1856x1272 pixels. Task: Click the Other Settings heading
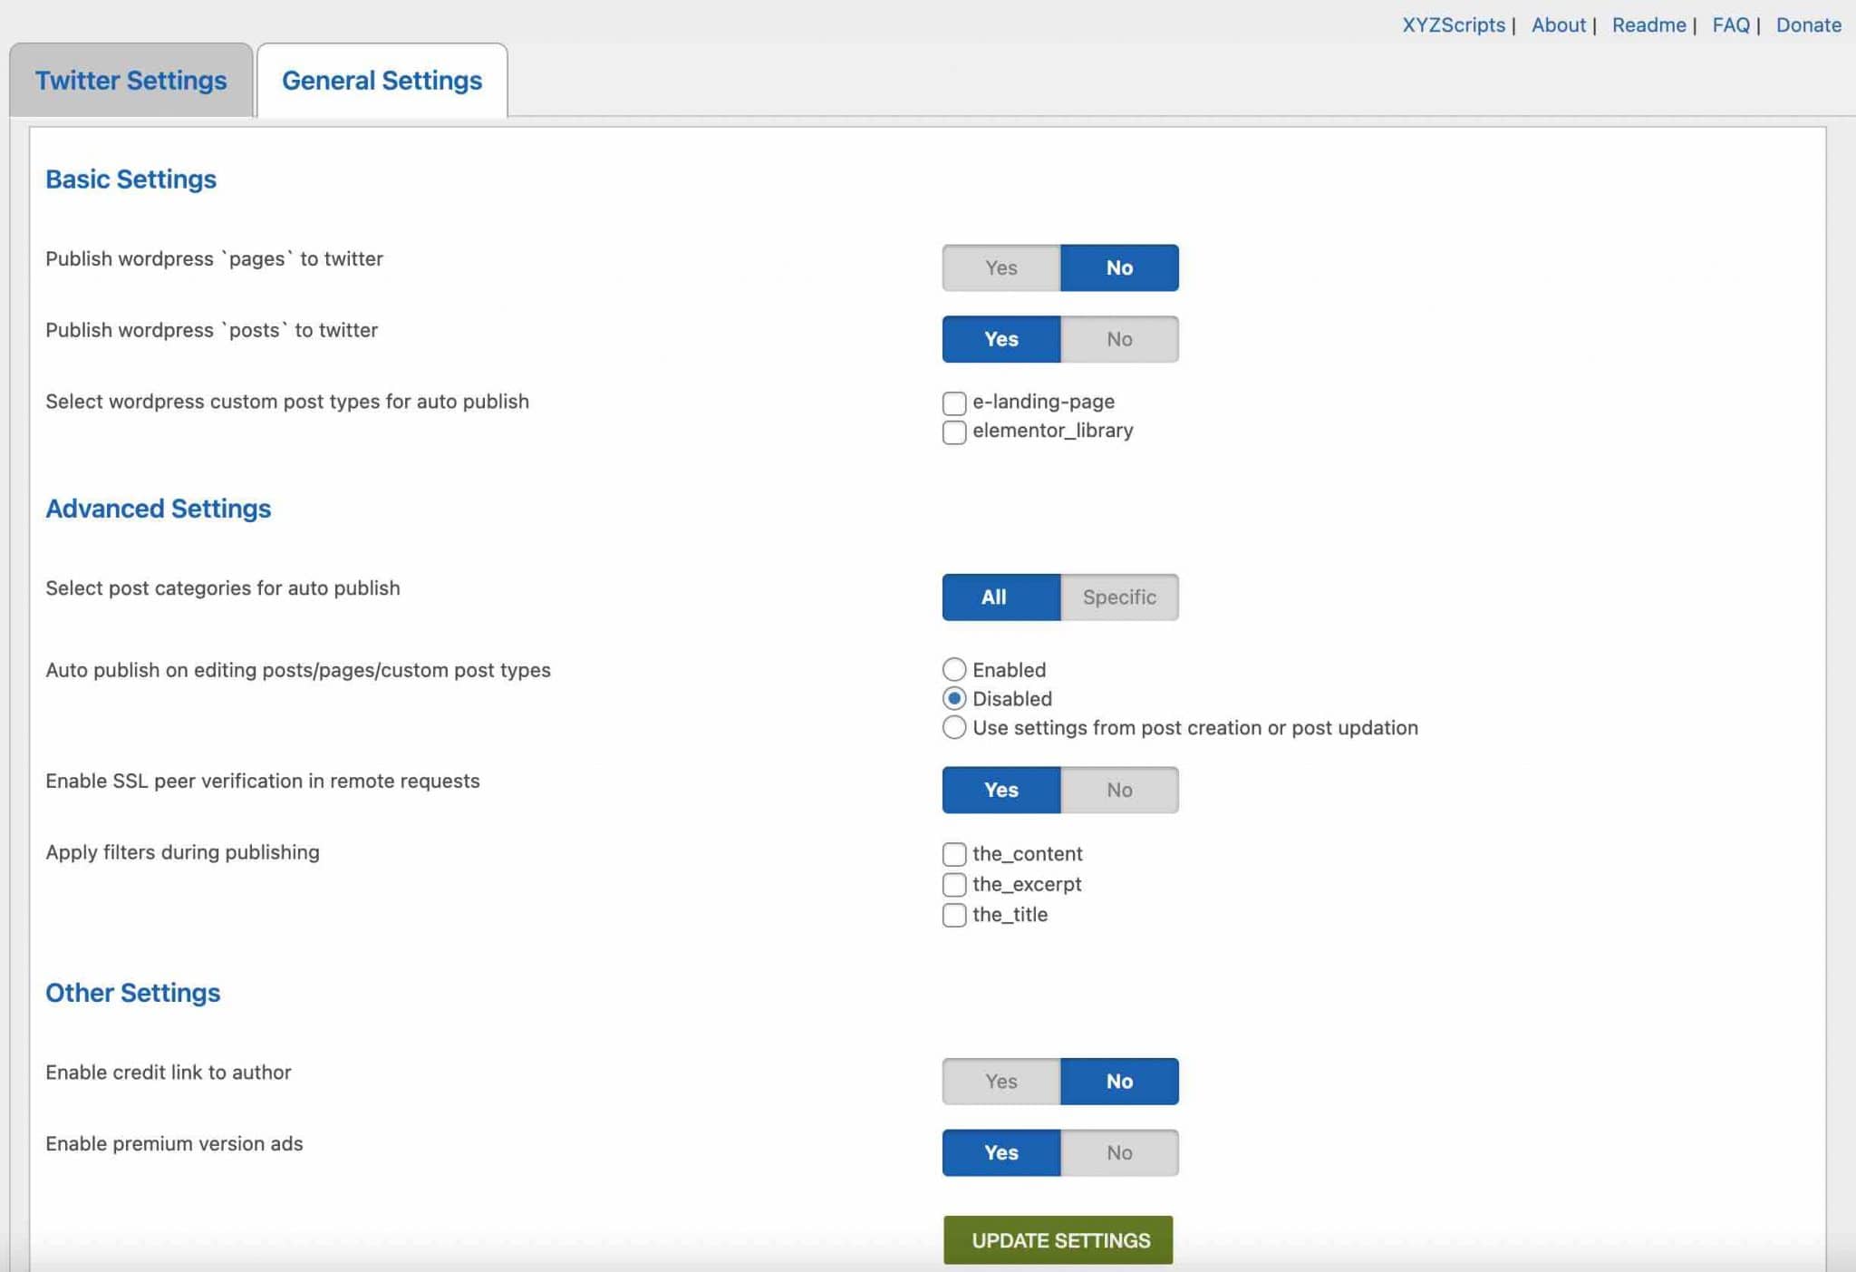(132, 993)
